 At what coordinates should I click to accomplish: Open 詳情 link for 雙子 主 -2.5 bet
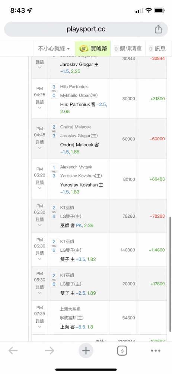point(40,287)
